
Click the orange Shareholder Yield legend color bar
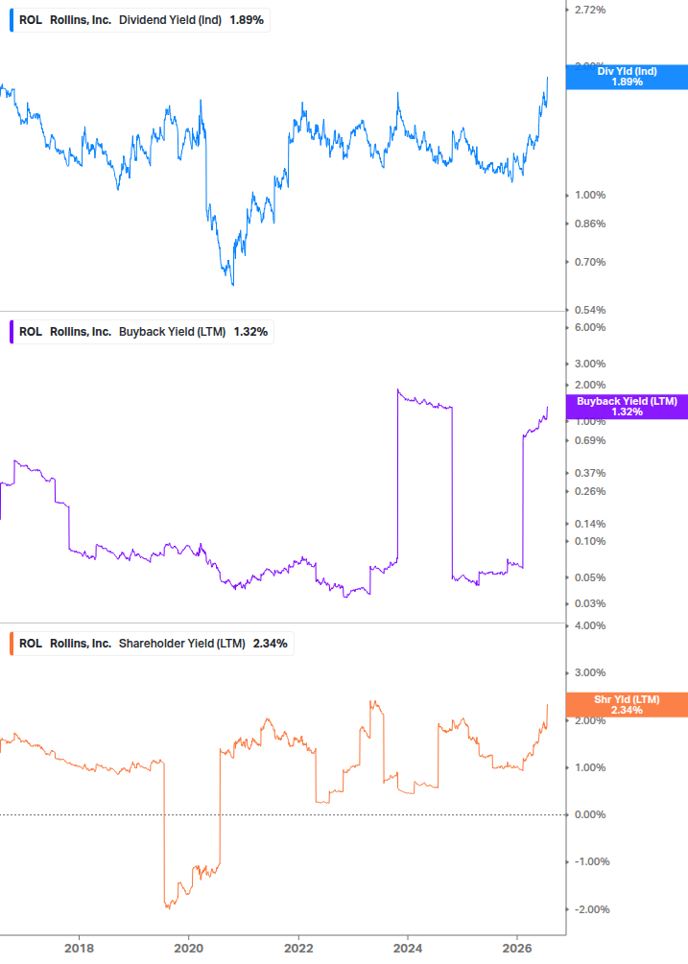coord(12,644)
